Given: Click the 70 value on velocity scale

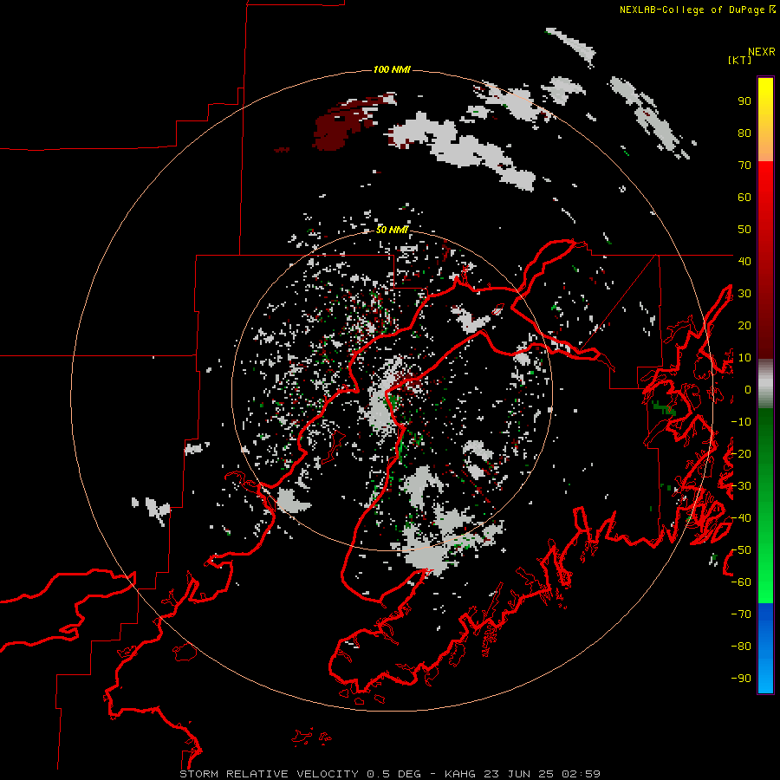Looking at the screenshot, I should tap(744, 166).
